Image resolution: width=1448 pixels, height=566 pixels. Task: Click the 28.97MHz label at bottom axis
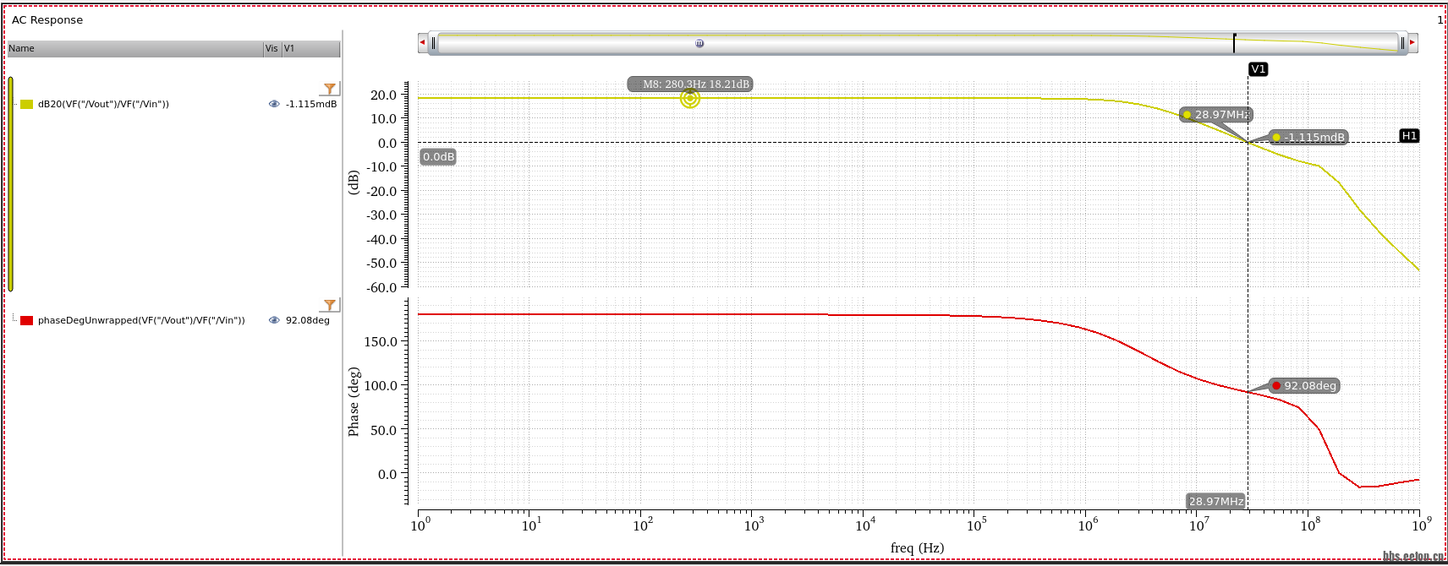pos(1216,501)
